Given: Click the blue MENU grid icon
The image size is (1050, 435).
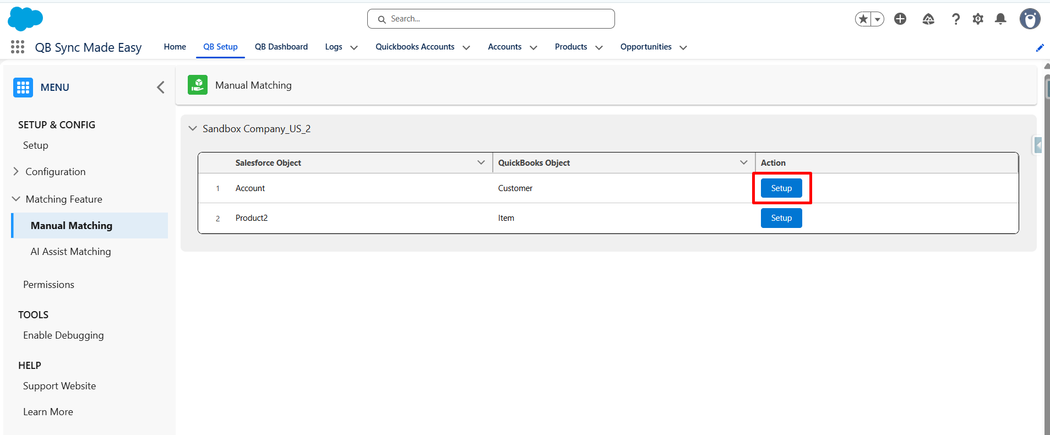Looking at the screenshot, I should (x=23, y=88).
